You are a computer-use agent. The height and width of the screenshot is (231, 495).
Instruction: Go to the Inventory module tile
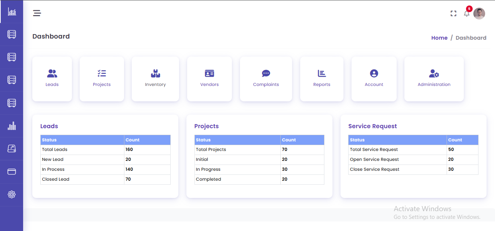(155, 78)
